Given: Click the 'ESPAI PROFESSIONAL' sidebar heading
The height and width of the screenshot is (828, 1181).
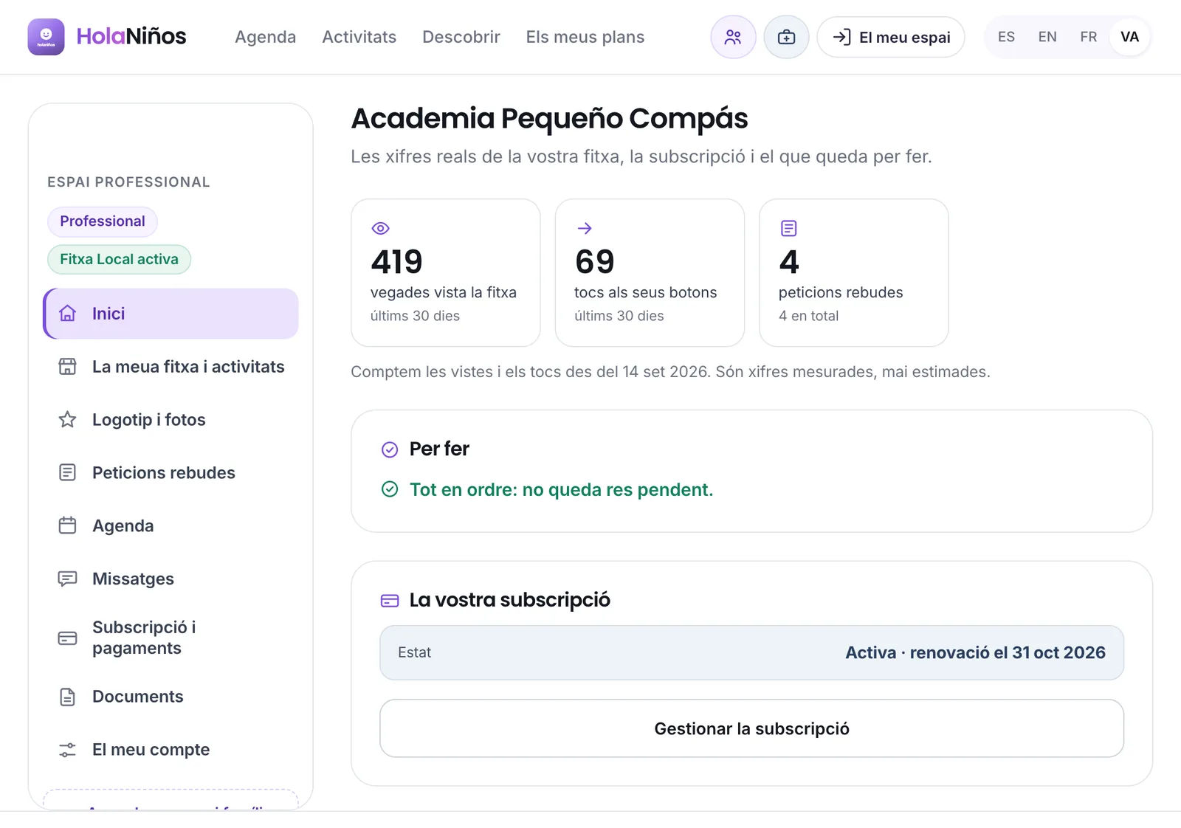Looking at the screenshot, I should 128,182.
